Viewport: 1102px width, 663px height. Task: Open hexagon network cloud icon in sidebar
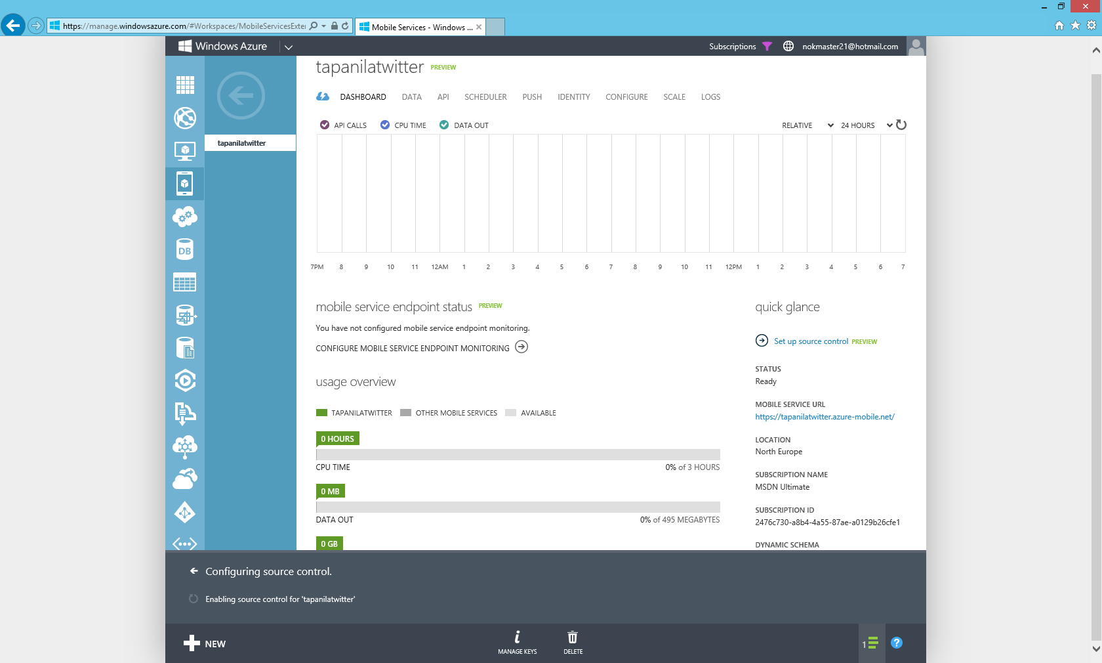pyautogui.click(x=185, y=446)
